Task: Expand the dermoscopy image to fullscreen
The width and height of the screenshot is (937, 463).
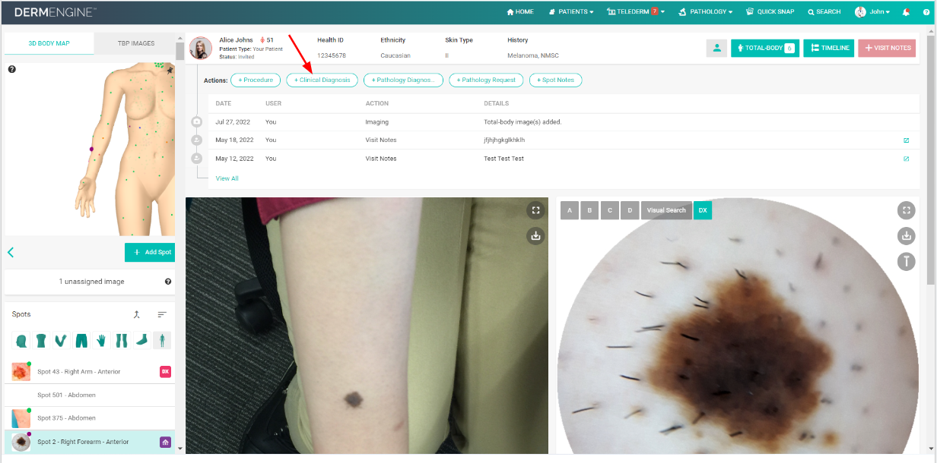Action: 906,211
